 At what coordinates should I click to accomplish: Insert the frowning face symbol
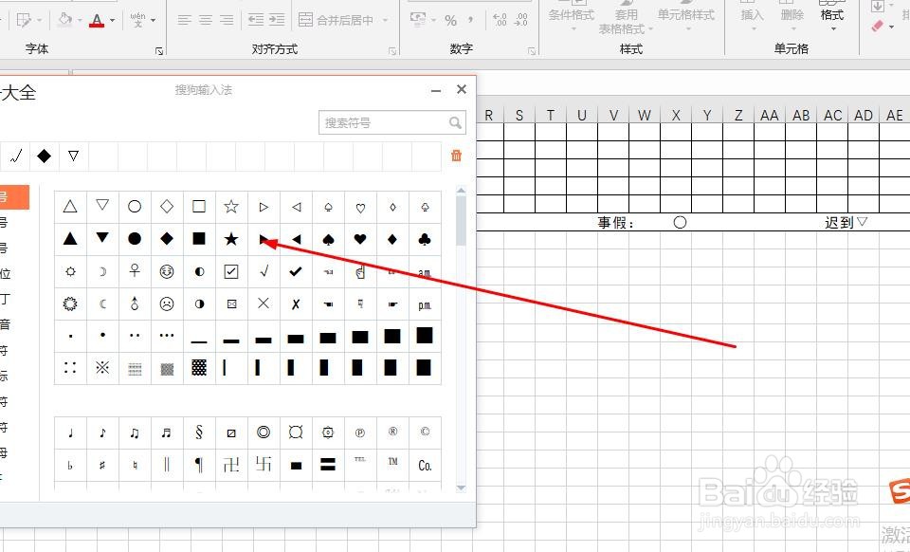tap(167, 304)
